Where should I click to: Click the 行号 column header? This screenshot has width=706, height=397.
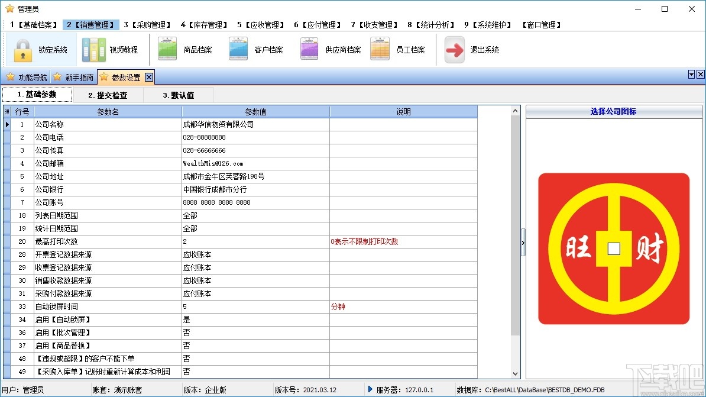[22, 112]
